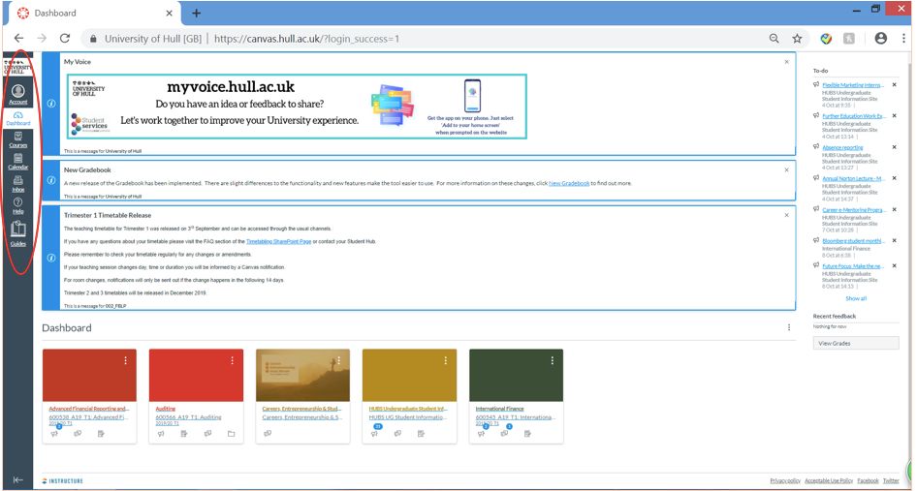Screen dimensions: 917x491
Task: Dismiss the New Gradebook announcement
Action: tap(786, 169)
